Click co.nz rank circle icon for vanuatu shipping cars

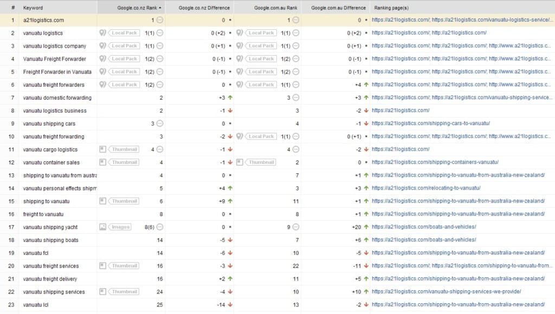click(160, 123)
